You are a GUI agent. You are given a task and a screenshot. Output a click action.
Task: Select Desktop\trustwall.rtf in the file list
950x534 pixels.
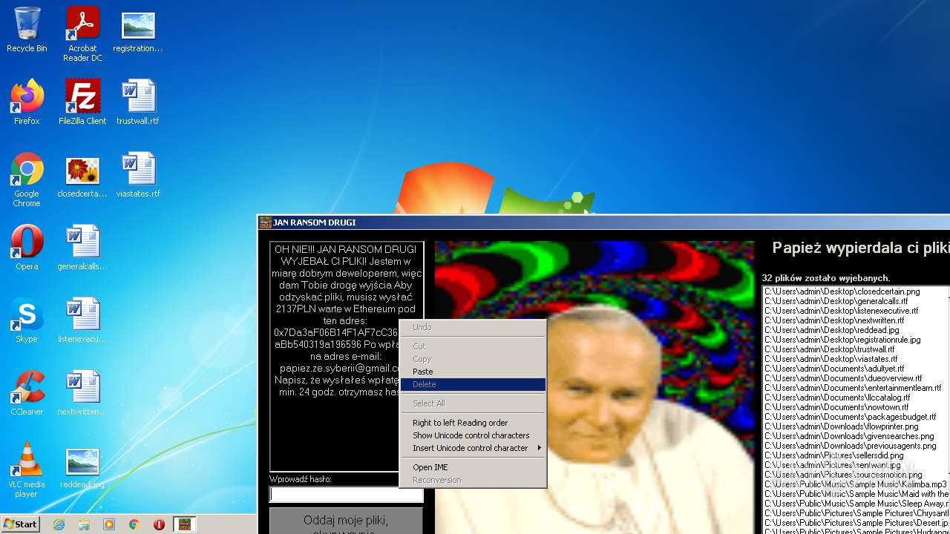829,349
